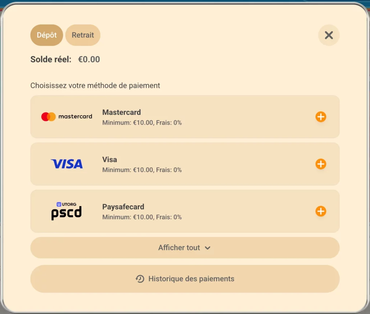The image size is (370, 314).
Task: Click the Mastercard minimum and fees text
Action: pos(142,123)
